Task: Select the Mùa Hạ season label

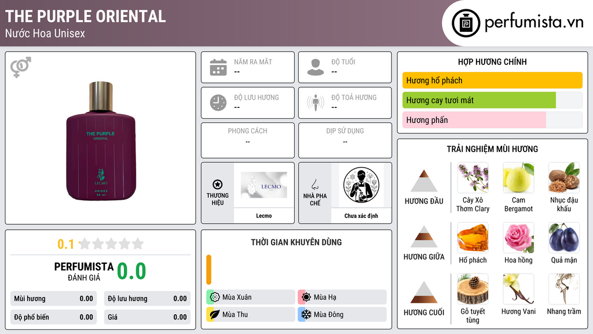Action: [325, 297]
